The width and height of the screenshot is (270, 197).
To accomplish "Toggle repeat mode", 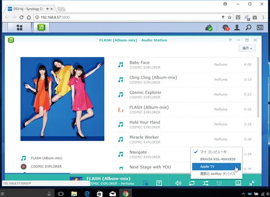I will [192, 183].
